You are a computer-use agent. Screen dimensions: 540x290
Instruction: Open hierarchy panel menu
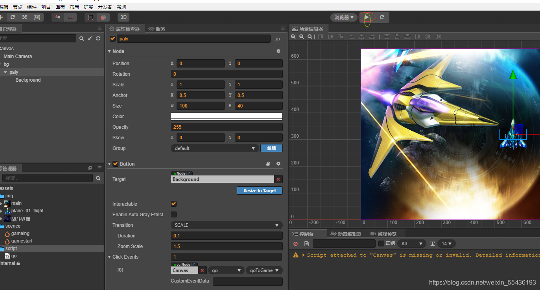tap(100, 28)
